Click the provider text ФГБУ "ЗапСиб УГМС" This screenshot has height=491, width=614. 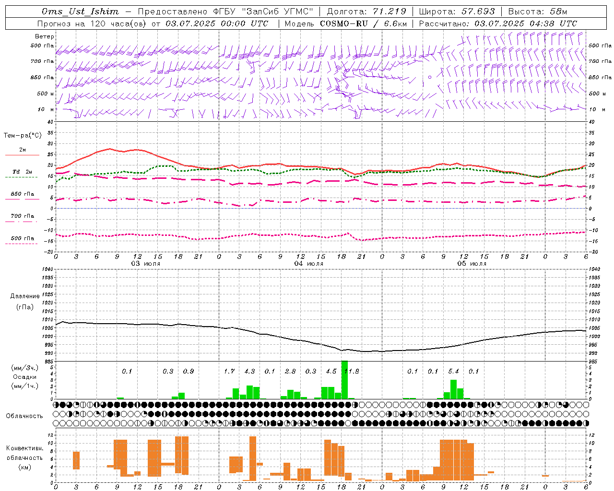(x=263, y=12)
